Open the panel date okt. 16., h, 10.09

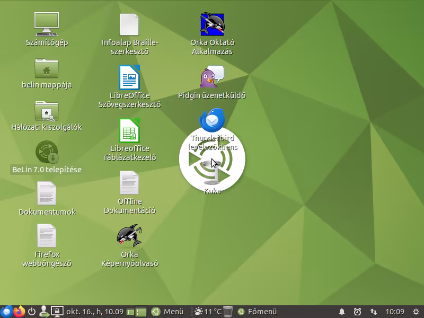95,312
